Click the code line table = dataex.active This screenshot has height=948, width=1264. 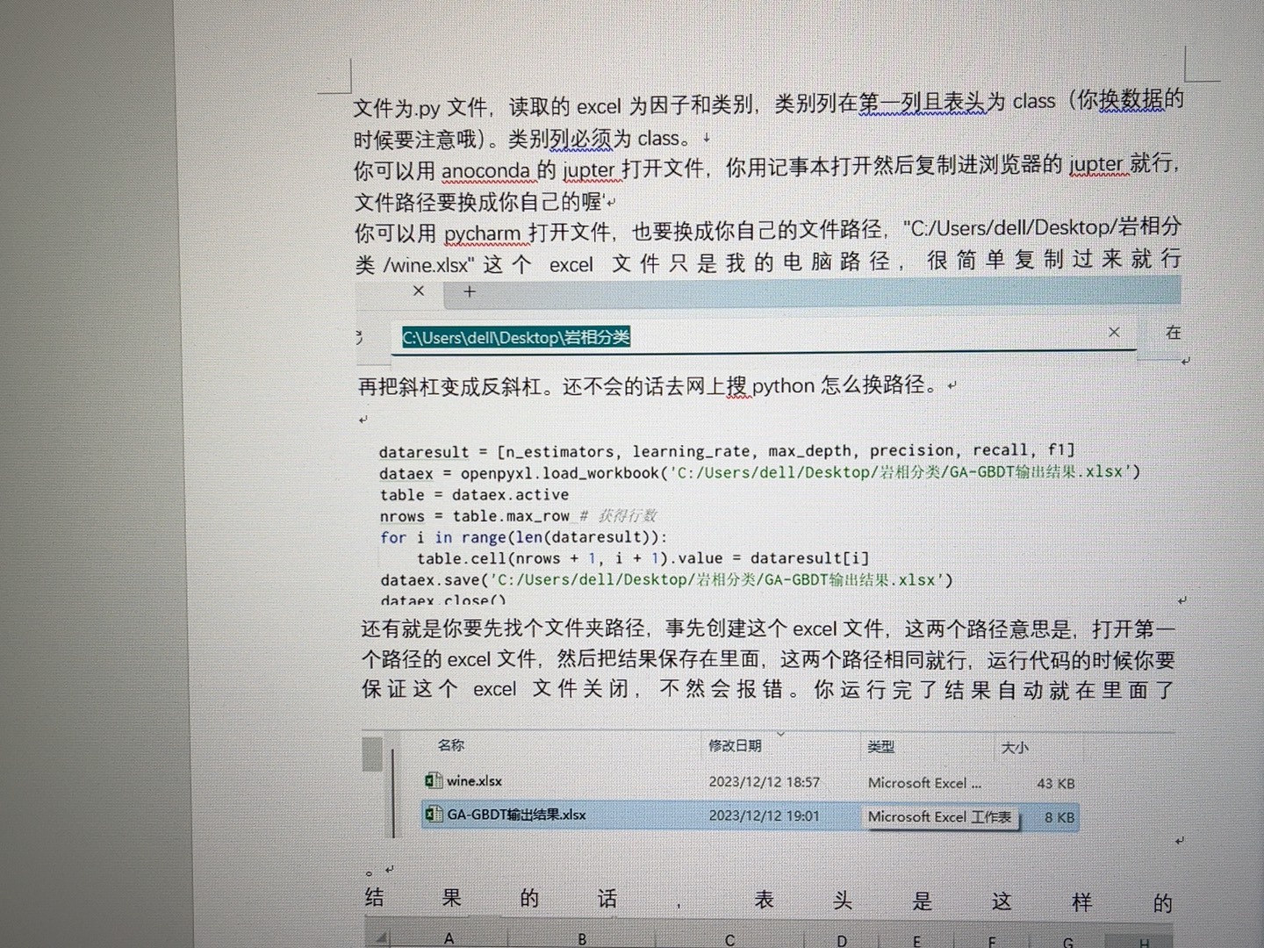click(474, 495)
